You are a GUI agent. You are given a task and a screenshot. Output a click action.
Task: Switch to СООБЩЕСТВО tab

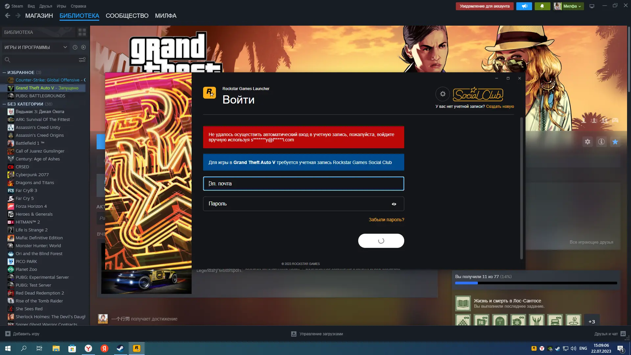(127, 16)
